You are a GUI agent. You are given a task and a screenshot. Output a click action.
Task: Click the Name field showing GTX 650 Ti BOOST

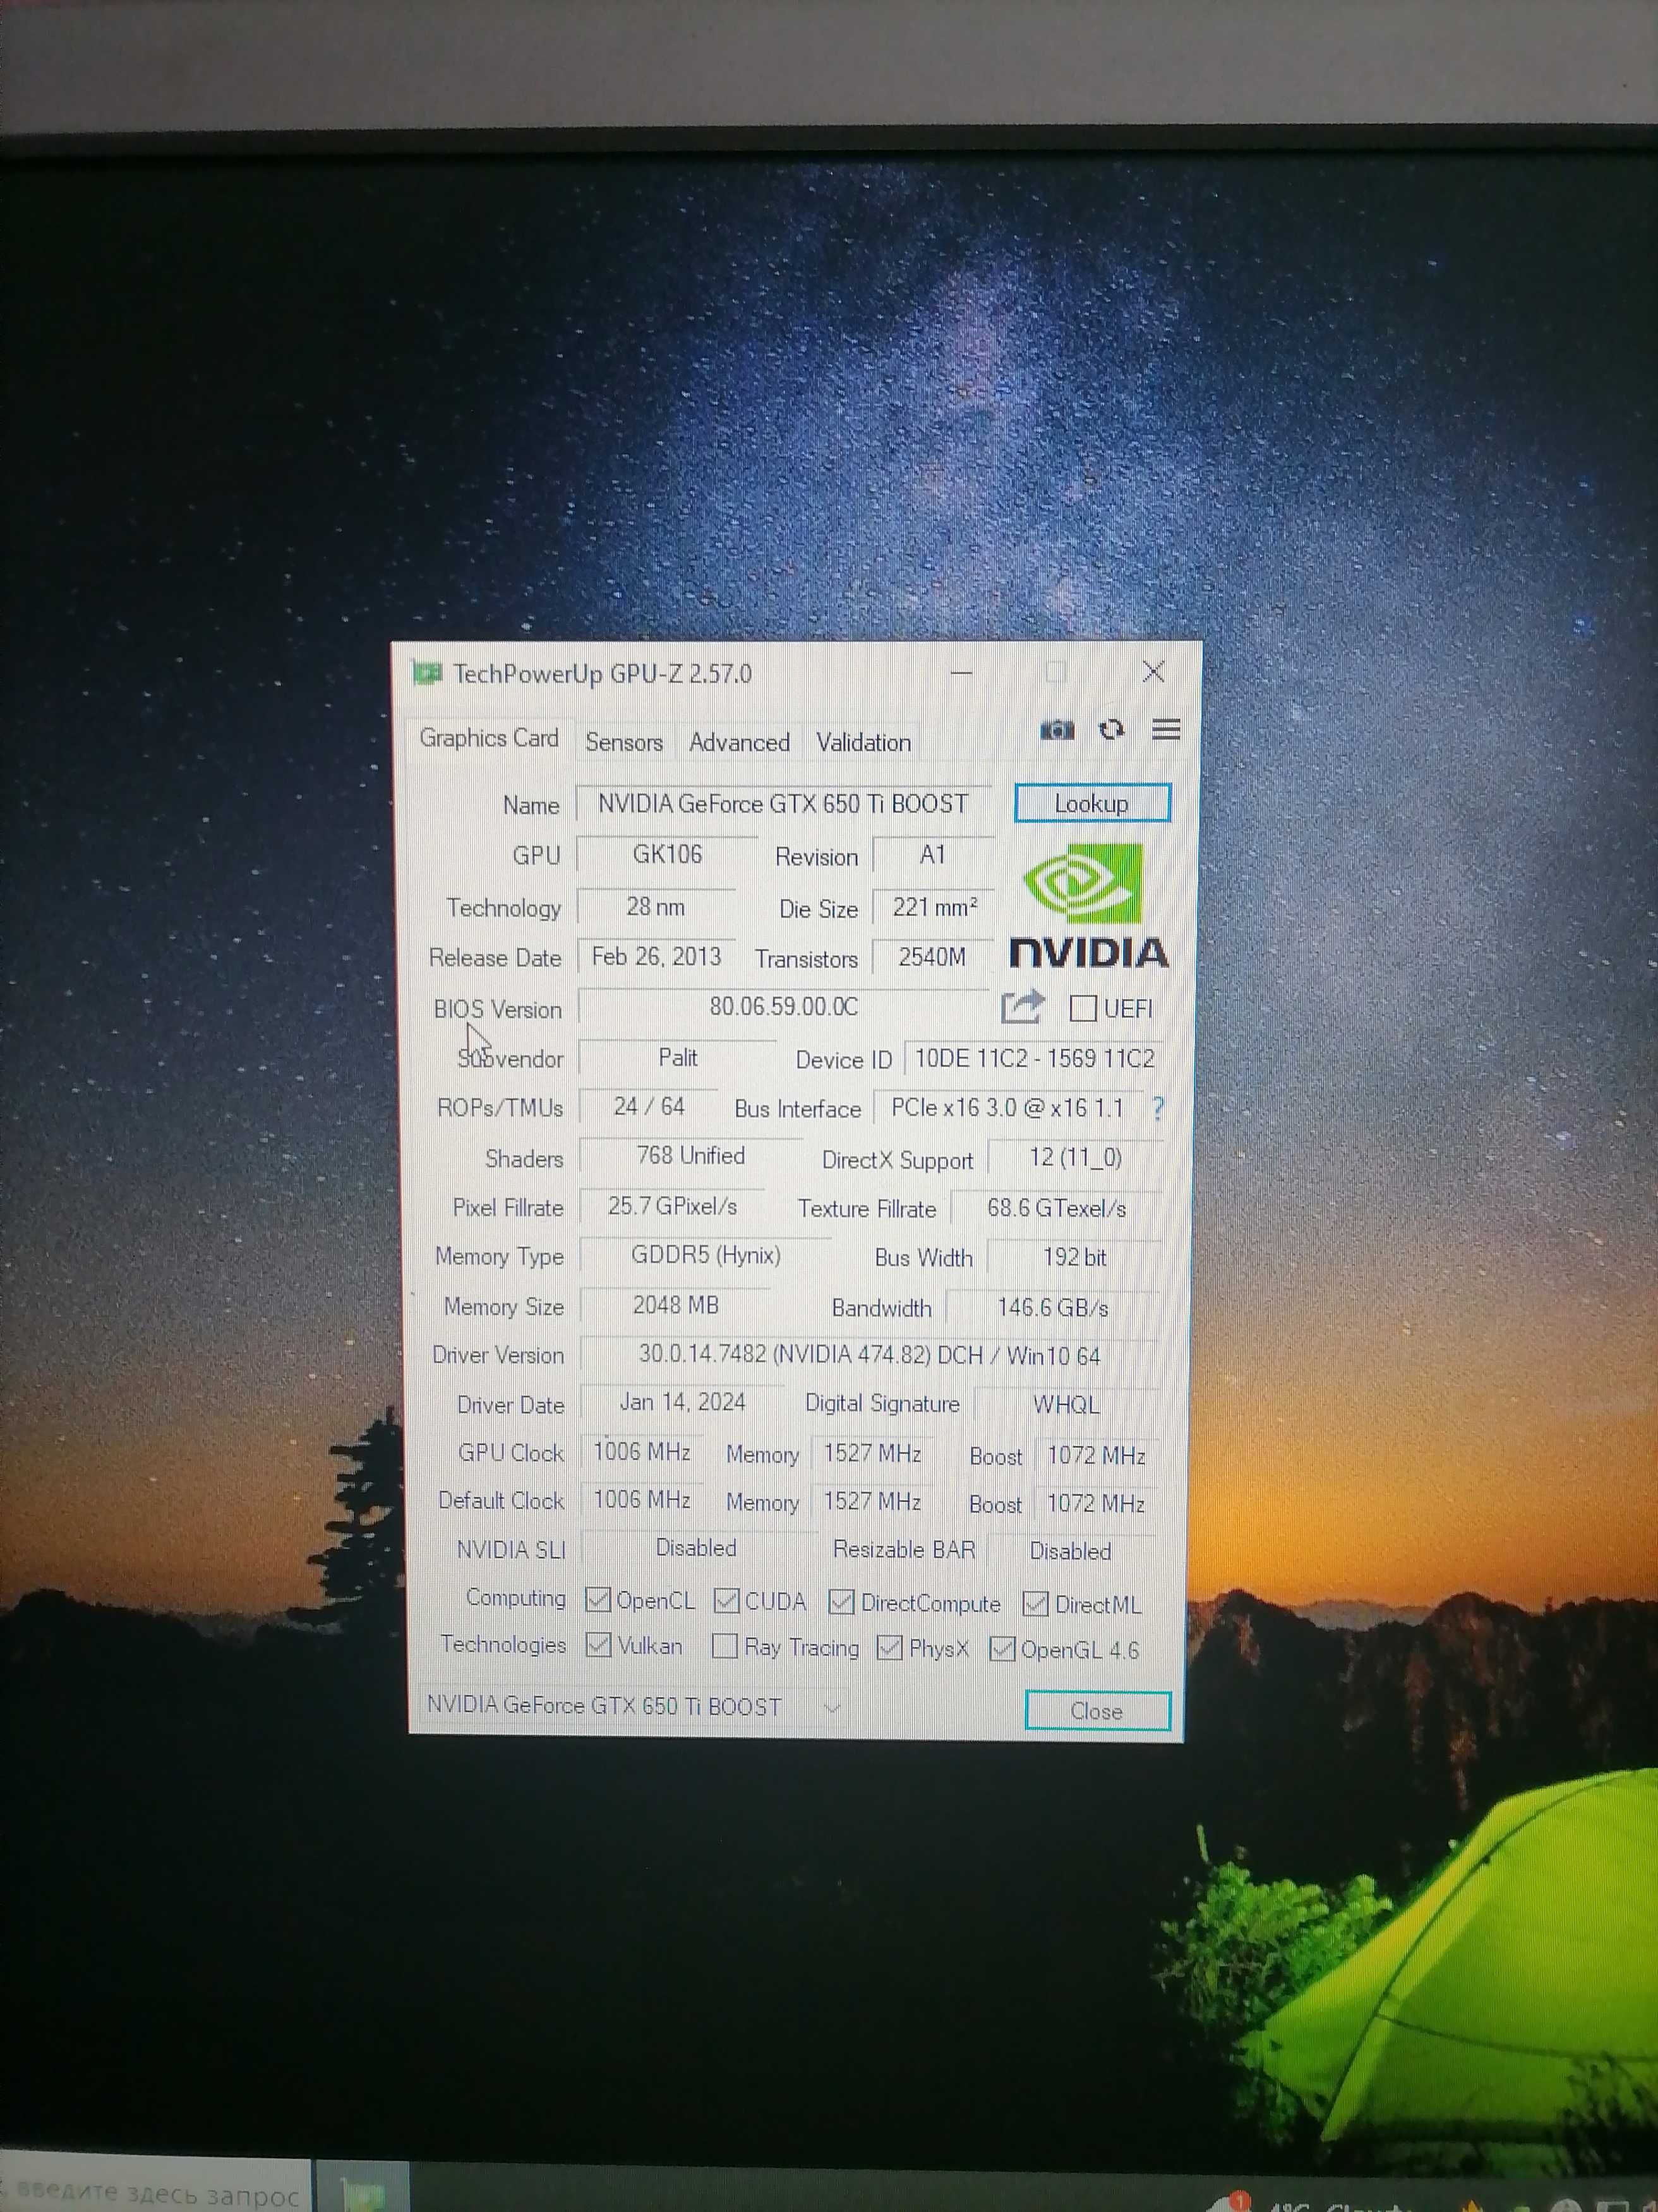(784, 804)
